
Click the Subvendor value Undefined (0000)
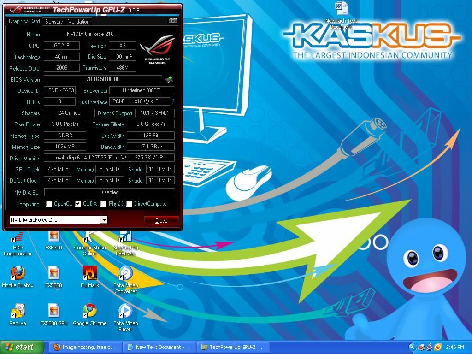click(142, 90)
